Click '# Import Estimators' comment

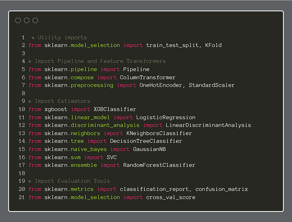pyautogui.click(x=59, y=101)
